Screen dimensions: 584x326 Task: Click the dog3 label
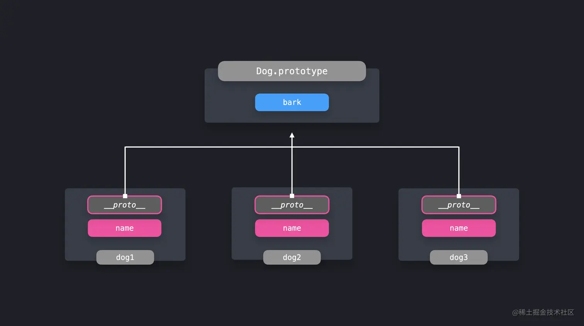458,257
